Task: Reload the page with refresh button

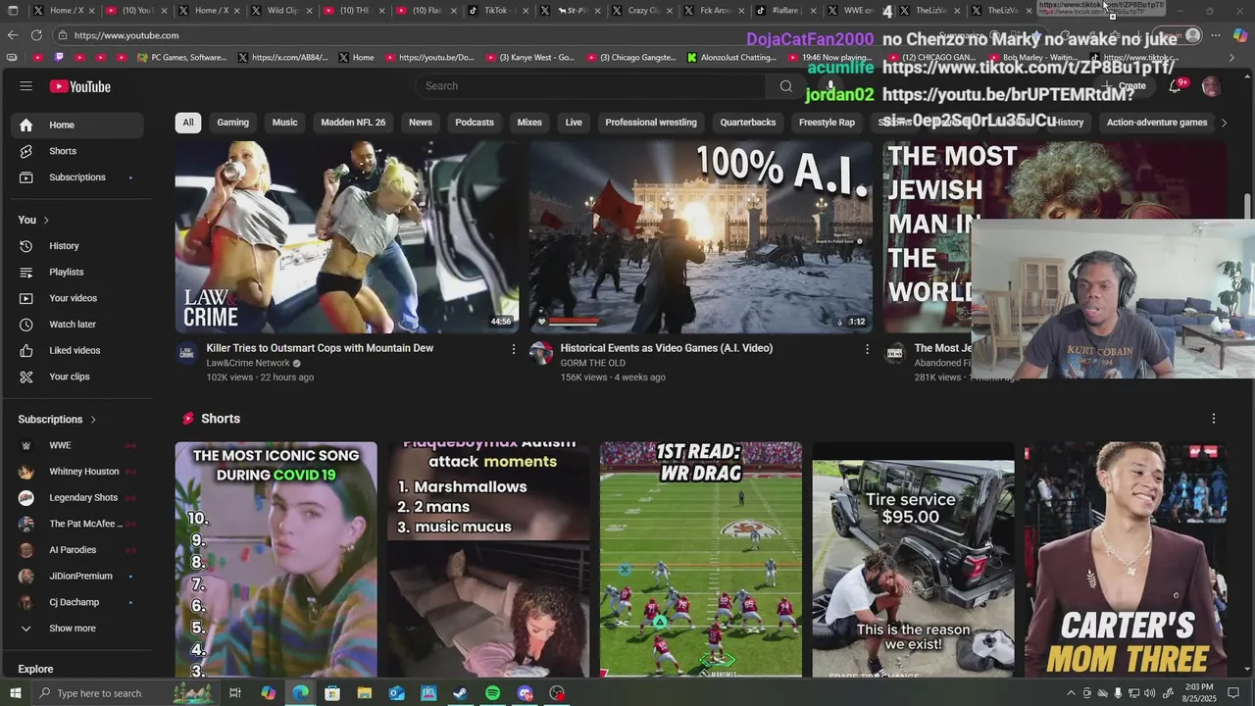Action: [x=36, y=35]
